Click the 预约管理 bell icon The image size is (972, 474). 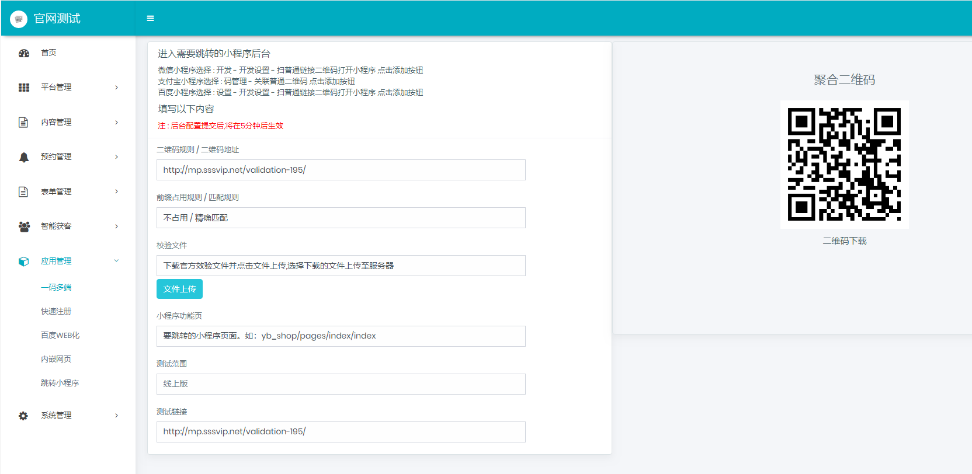24,157
